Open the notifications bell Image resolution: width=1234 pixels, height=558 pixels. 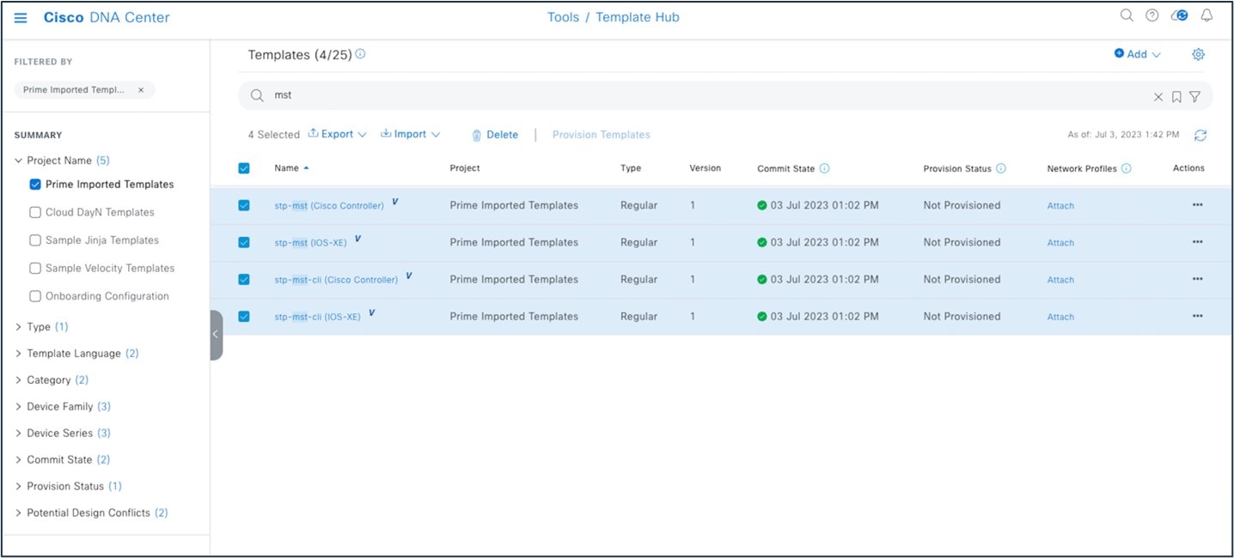coord(1207,15)
